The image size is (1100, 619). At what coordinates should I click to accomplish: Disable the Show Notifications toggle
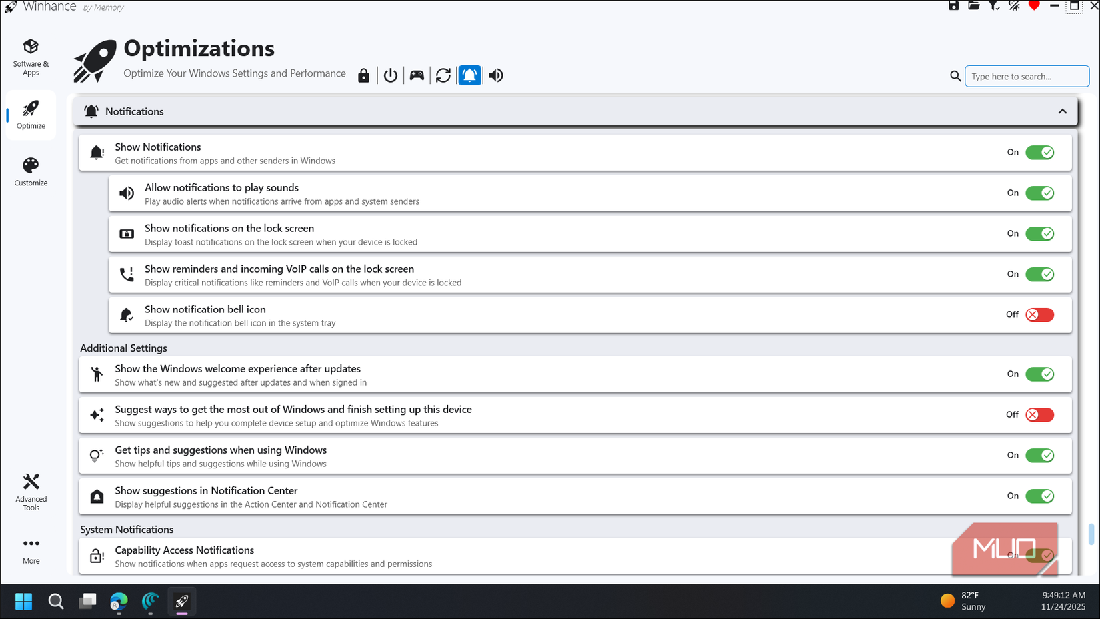1040,152
